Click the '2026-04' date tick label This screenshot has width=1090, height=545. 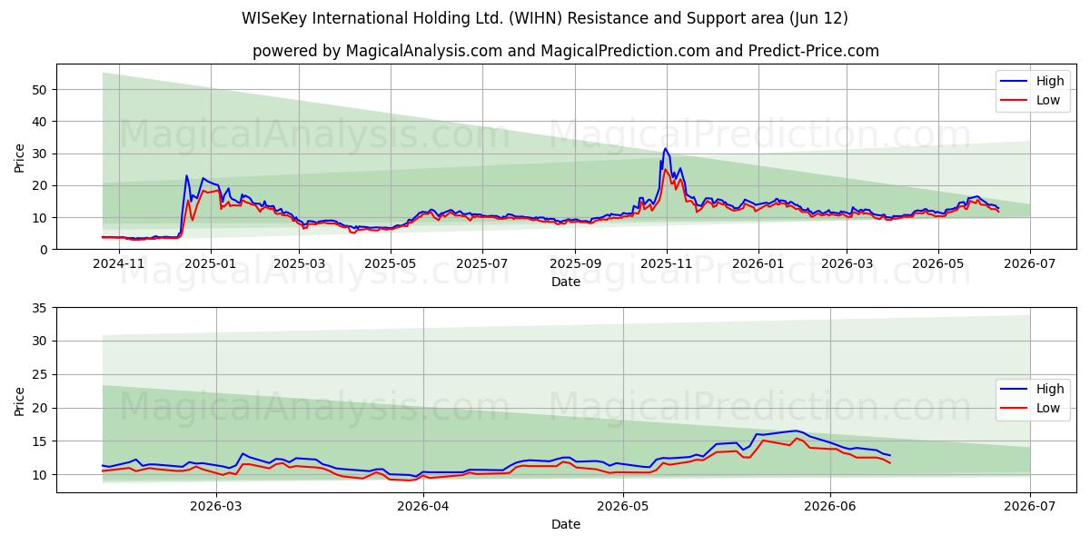(424, 507)
